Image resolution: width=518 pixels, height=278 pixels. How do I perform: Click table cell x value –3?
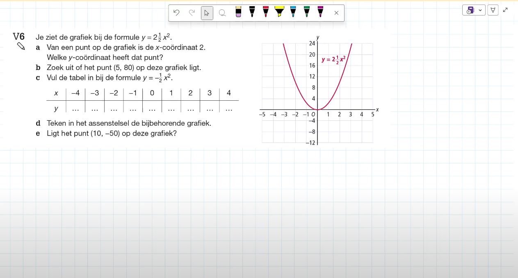coord(95,93)
